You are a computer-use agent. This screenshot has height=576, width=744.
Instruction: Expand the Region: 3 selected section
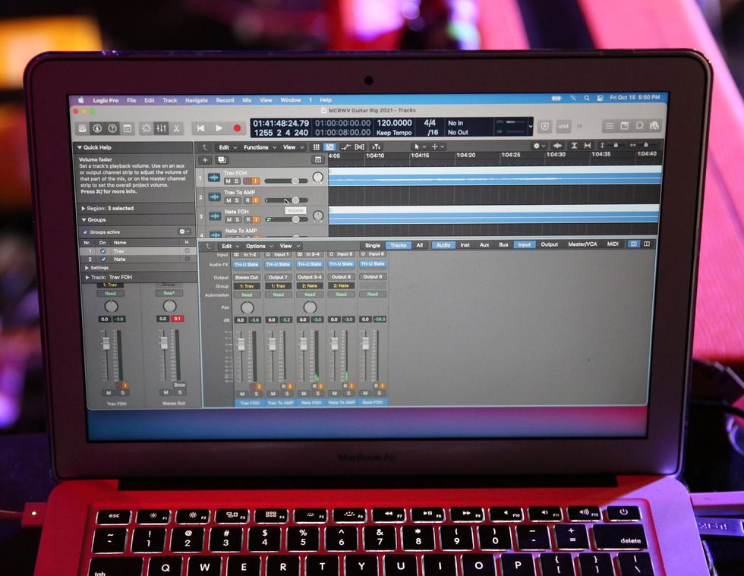tap(83, 208)
